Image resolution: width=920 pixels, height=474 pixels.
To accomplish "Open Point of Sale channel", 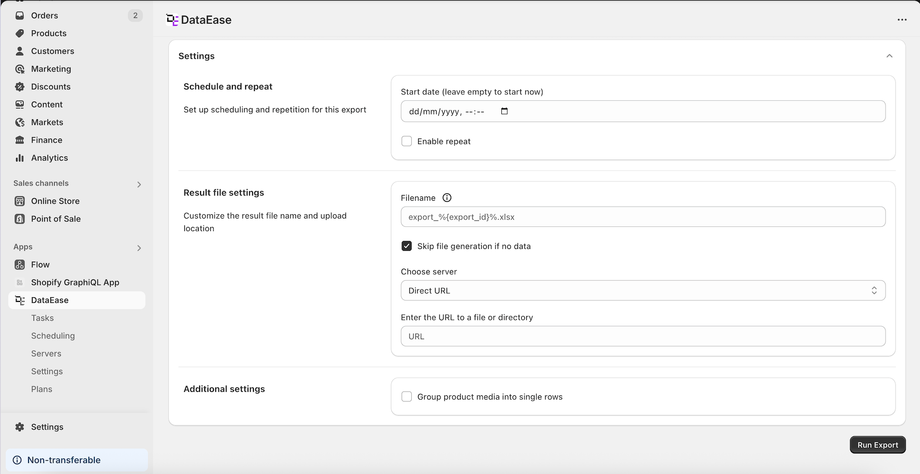I will tap(56, 219).
